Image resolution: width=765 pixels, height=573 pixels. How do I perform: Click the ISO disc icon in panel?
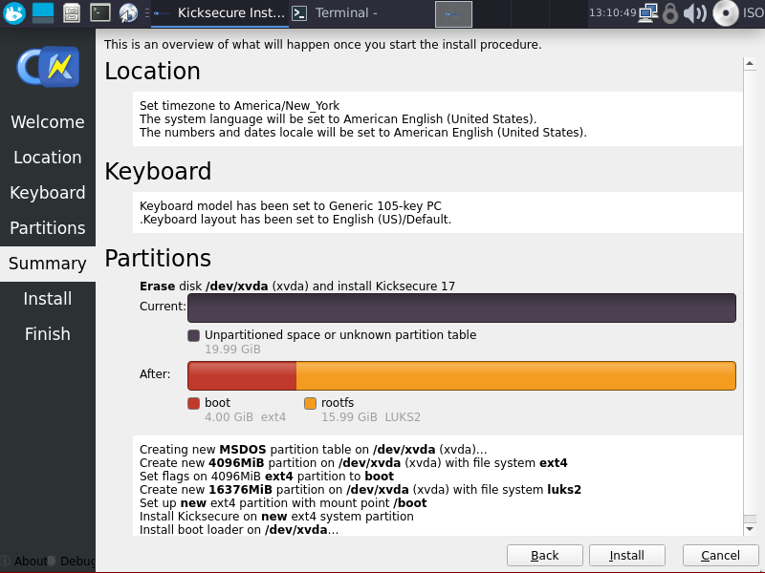pyautogui.click(x=726, y=13)
